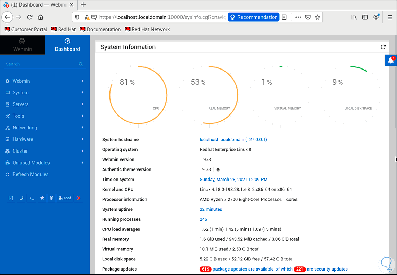Open the Firefox account icon

pyautogui.click(x=376, y=17)
